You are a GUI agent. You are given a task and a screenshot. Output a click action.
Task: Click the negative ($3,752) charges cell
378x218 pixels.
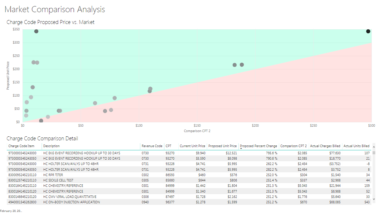pos(335,164)
